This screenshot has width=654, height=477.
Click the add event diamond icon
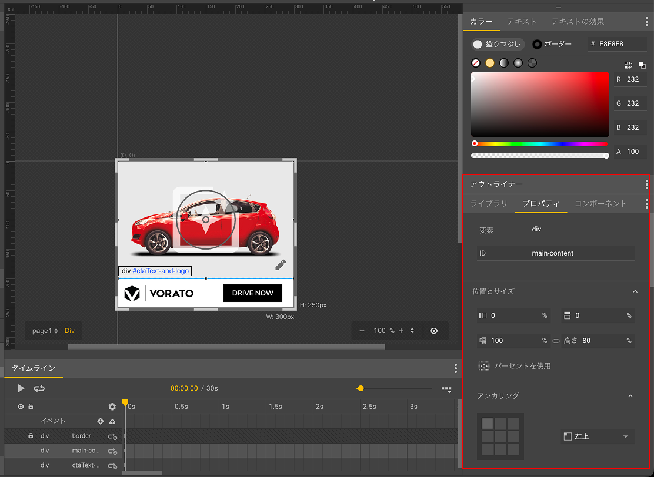tap(101, 421)
